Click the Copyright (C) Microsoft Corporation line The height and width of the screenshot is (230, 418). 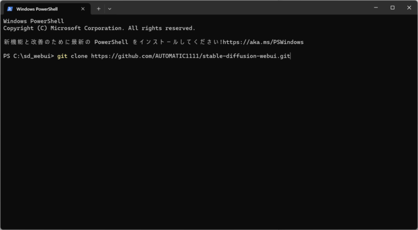tap(99, 28)
